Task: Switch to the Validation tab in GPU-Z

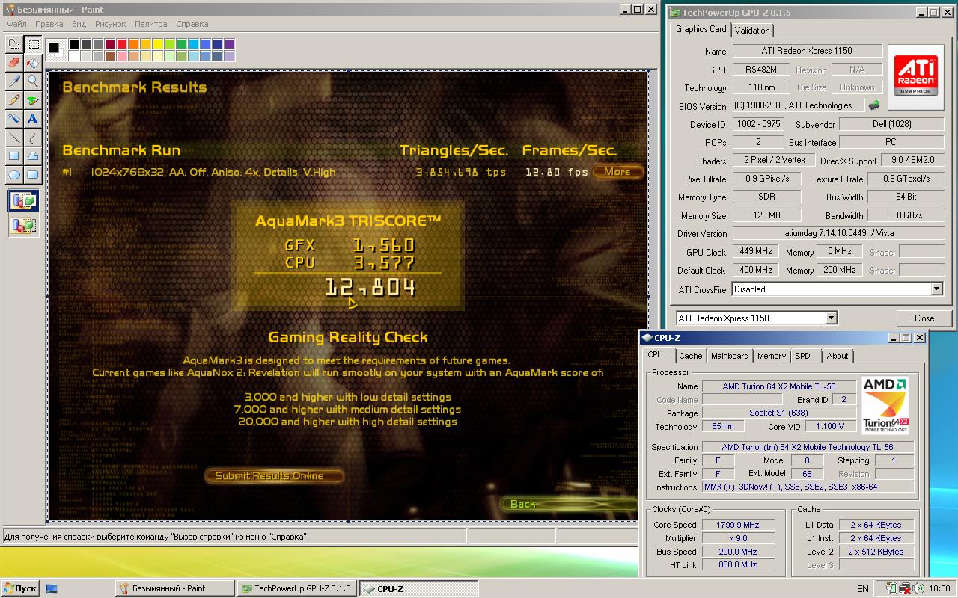Action: pyautogui.click(x=752, y=31)
